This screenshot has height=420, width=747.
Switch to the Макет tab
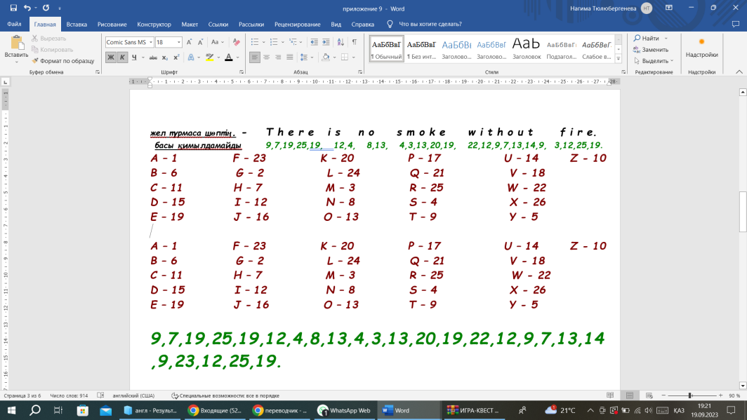190,24
